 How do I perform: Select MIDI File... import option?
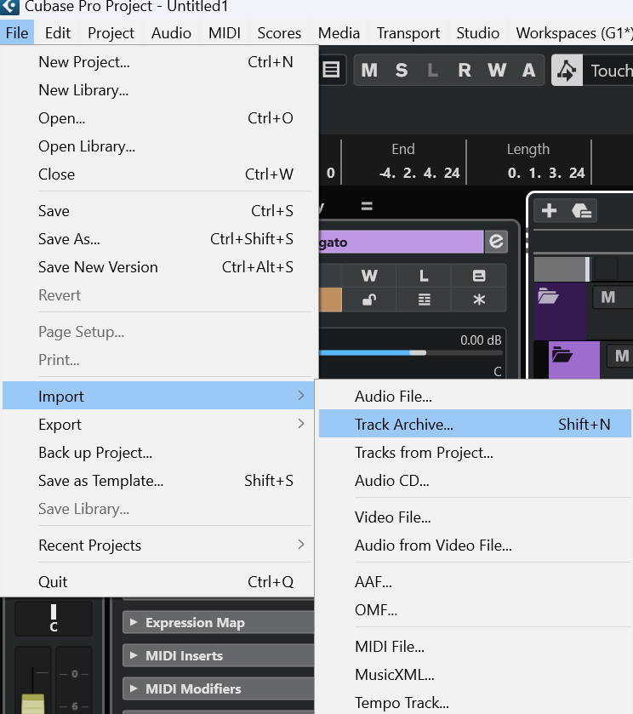point(475,646)
